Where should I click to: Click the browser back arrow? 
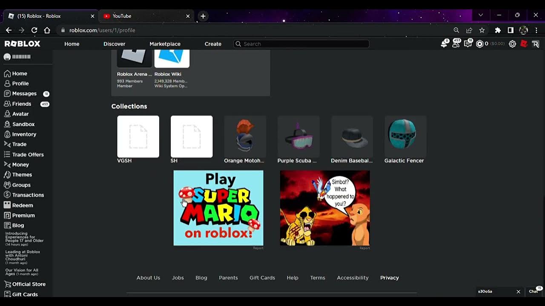pos(9,30)
